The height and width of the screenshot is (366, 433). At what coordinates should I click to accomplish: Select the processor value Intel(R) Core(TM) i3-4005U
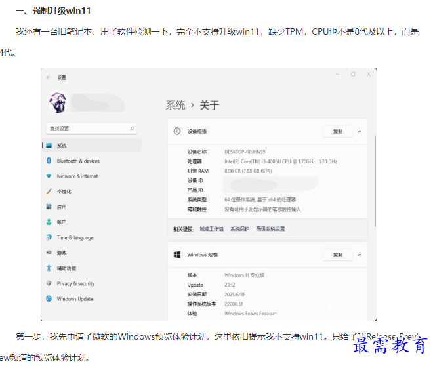click(x=281, y=161)
